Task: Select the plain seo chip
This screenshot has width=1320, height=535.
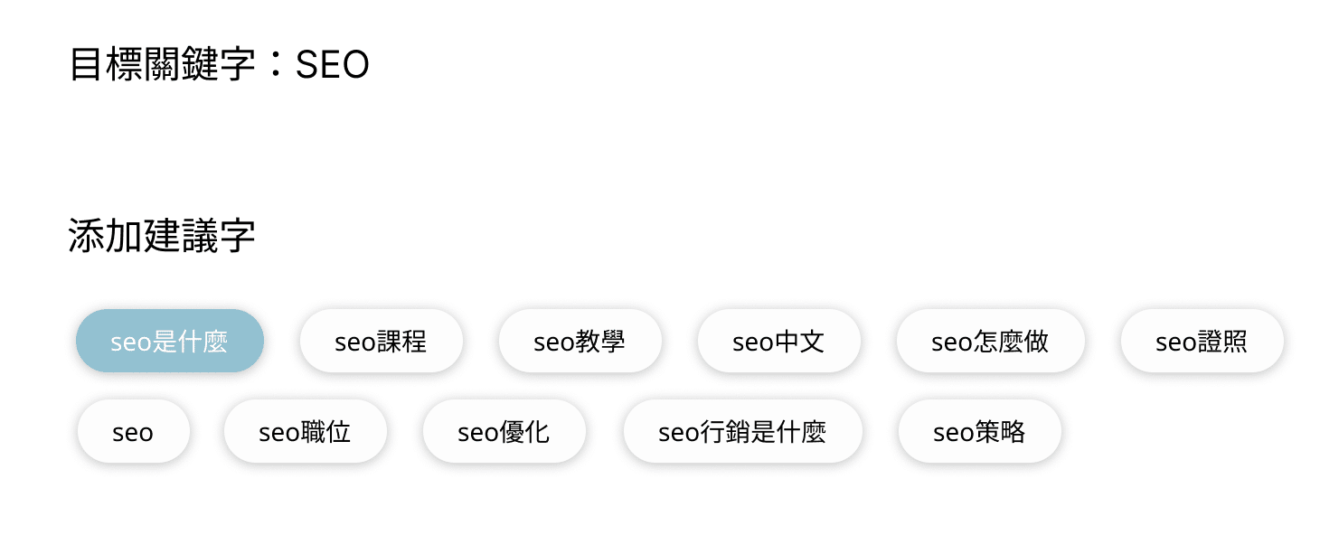Action: tap(133, 431)
